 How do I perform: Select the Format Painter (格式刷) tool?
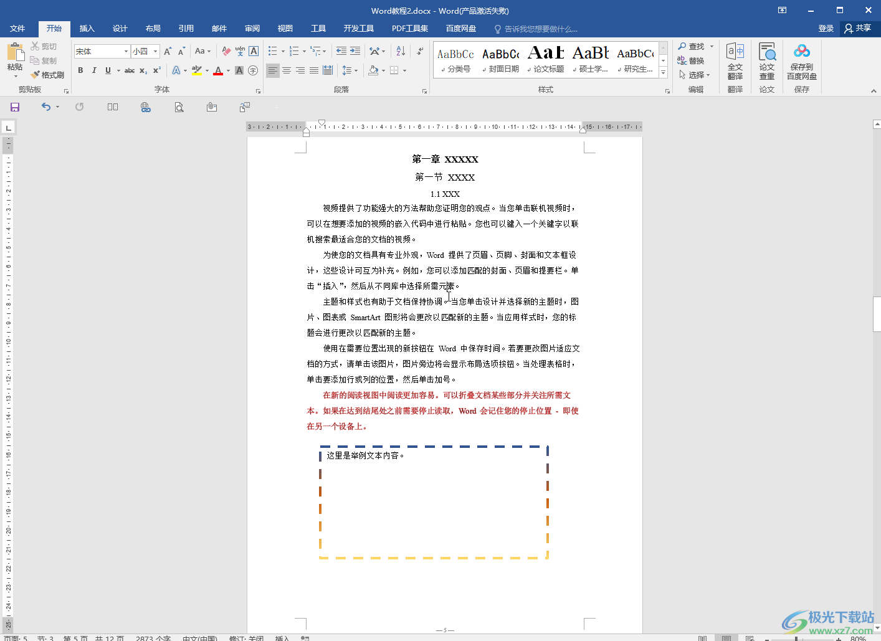tap(47, 75)
